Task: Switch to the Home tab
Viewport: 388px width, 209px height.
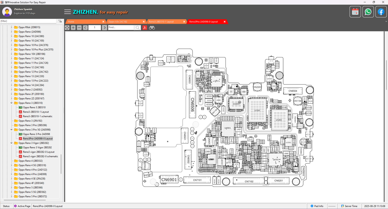Action: pos(71,22)
